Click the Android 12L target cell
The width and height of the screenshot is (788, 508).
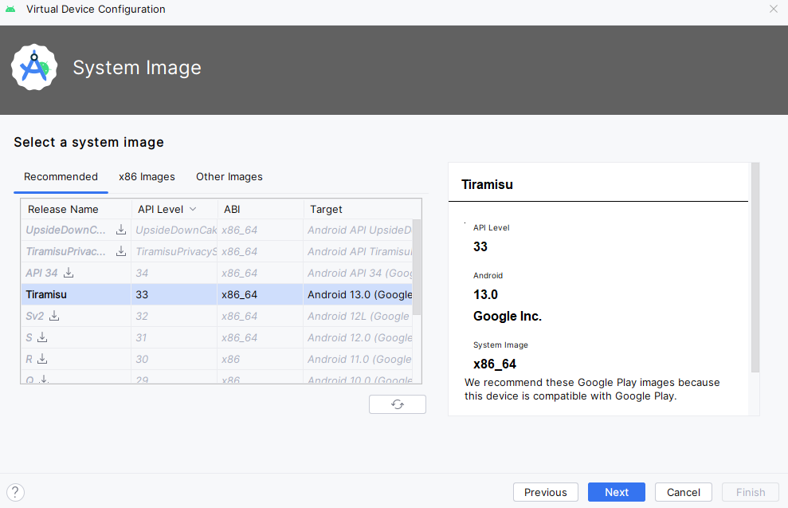pos(359,316)
